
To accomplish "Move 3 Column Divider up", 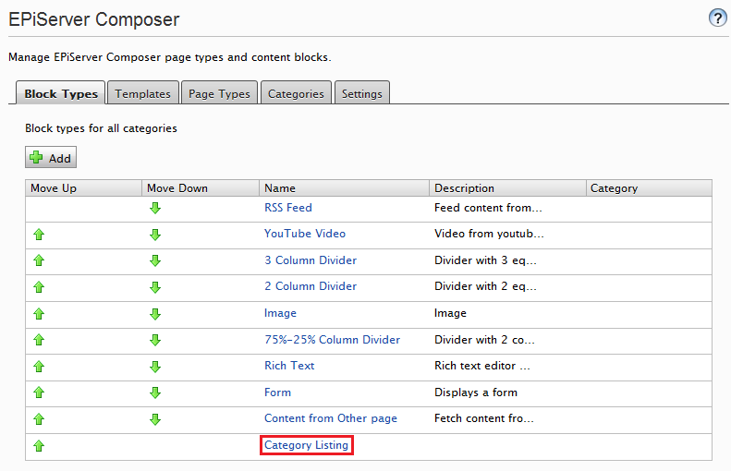I will click(x=39, y=260).
